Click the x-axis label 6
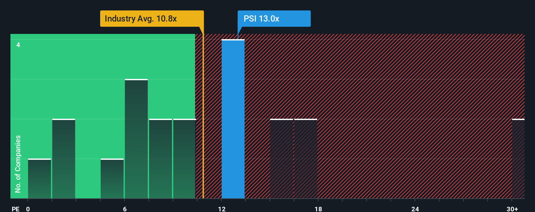The width and height of the screenshot is (535, 212). [x=125, y=209]
